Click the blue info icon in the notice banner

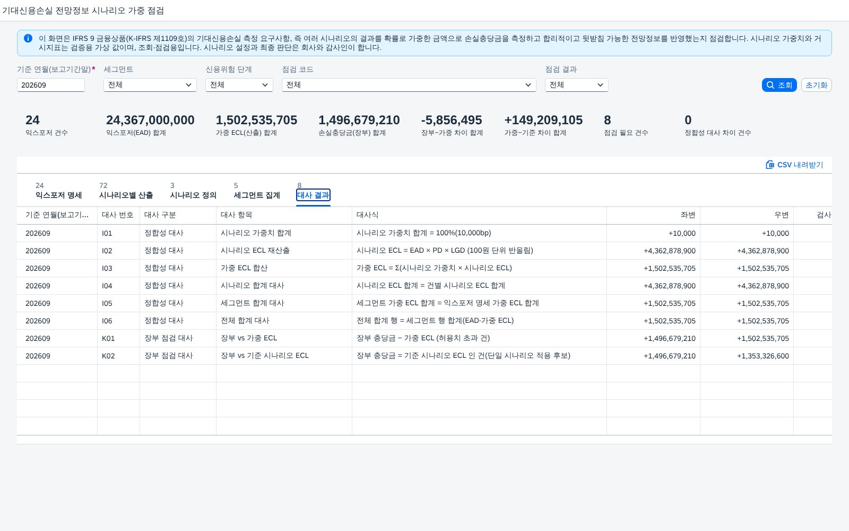(x=28, y=38)
